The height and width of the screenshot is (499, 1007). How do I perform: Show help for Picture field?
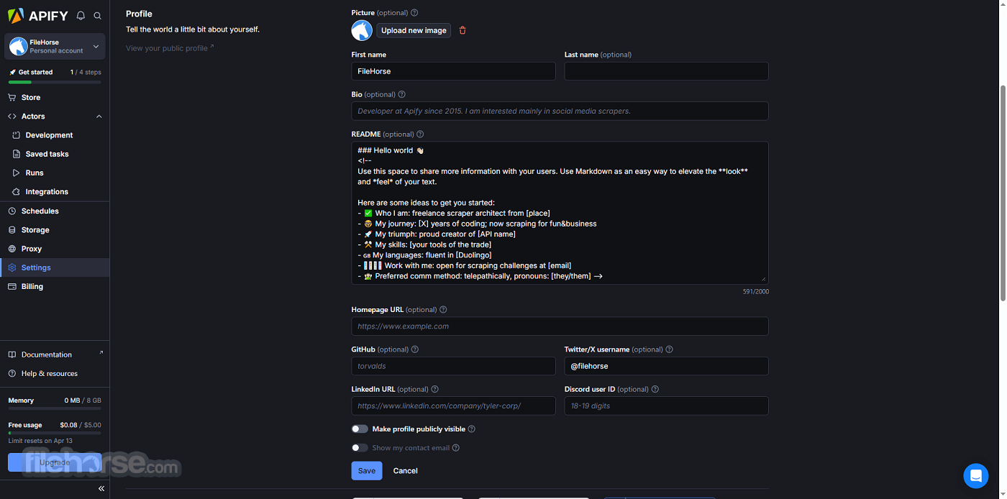click(414, 13)
